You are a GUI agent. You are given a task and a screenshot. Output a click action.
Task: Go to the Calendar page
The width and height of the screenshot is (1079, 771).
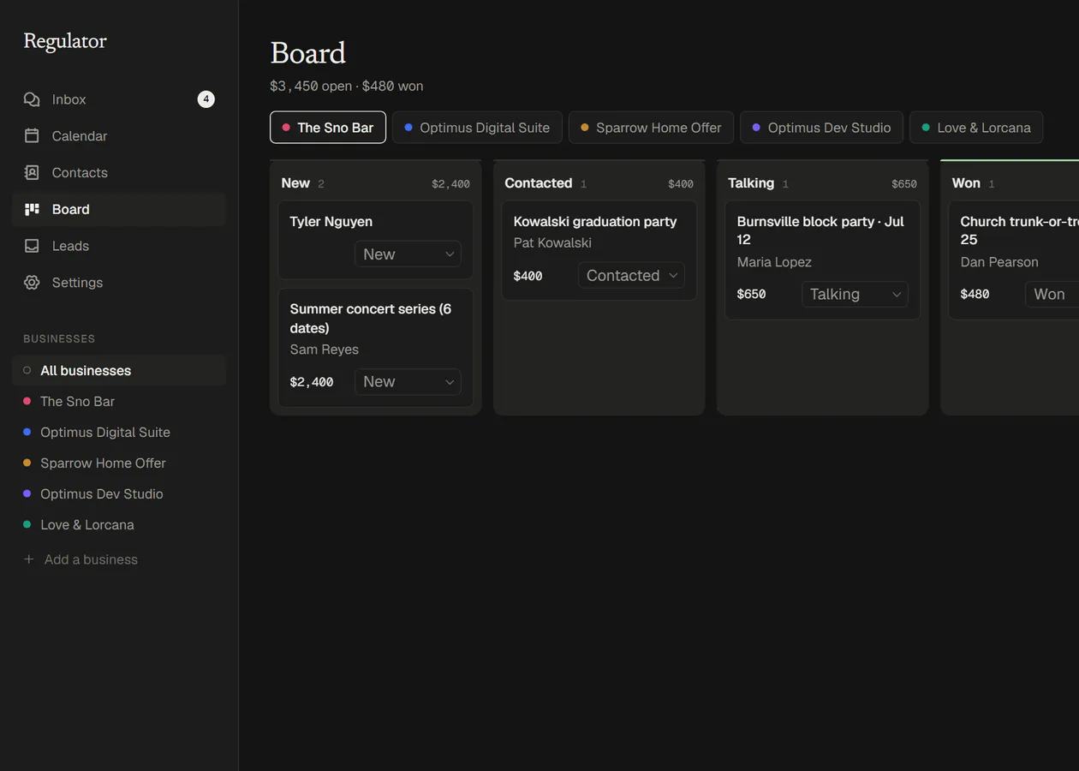(119, 136)
